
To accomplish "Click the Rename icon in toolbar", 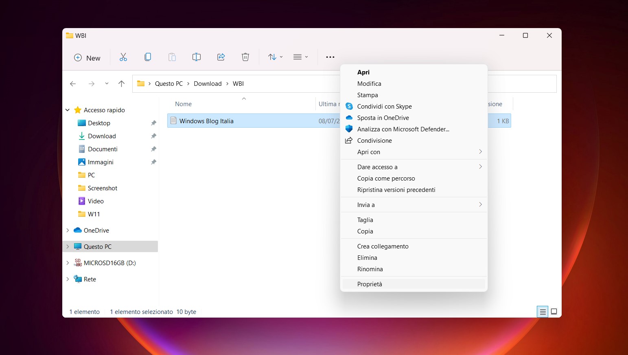I will (x=197, y=57).
